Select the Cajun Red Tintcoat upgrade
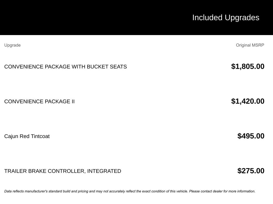273x204 pixels. click(27, 136)
